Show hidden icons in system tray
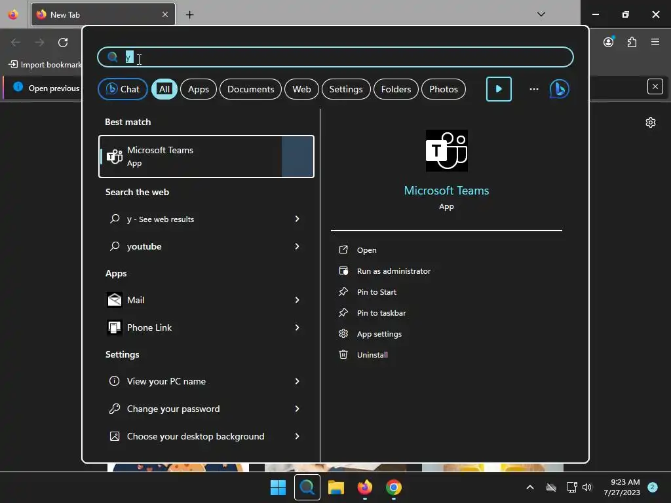Screen dimensions: 671x503 (x=529, y=487)
